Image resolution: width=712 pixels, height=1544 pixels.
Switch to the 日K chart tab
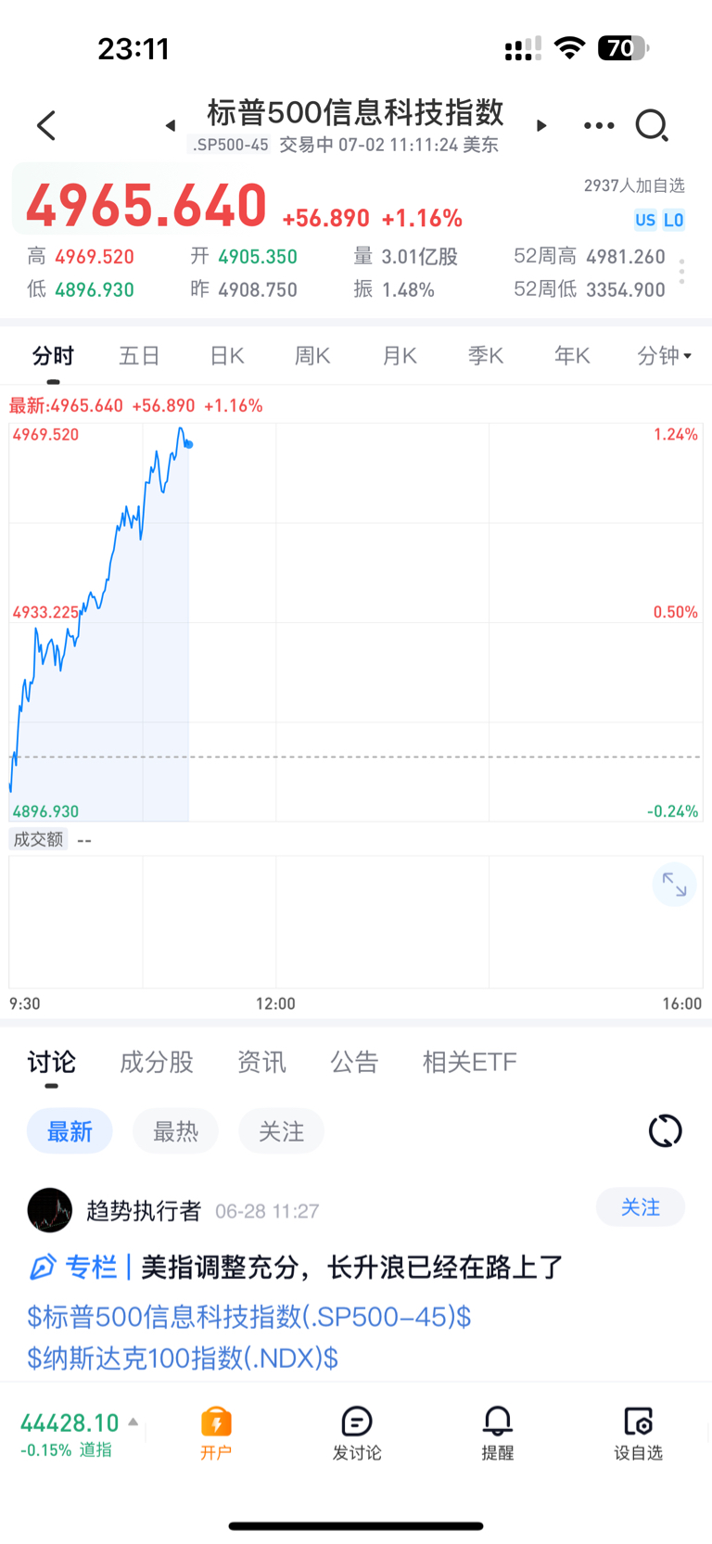(x=226, y=355)
